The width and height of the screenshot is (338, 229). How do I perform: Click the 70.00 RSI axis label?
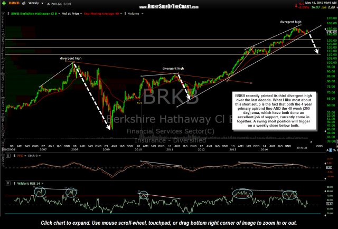click(331, 196)
